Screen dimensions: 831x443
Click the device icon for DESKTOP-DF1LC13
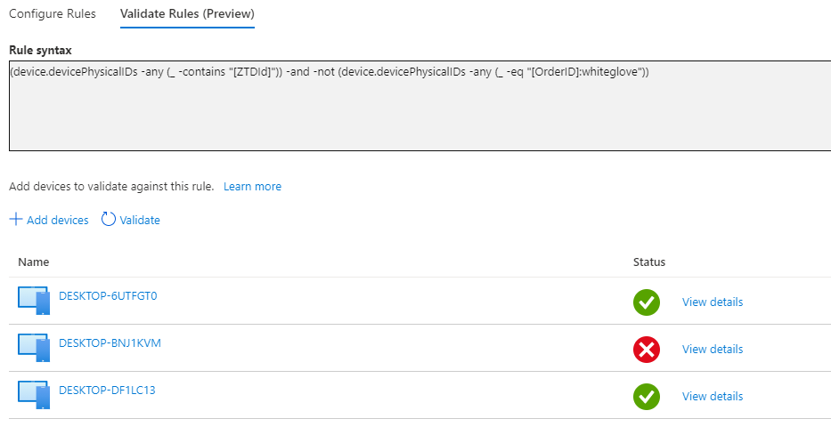coord(34,395)
